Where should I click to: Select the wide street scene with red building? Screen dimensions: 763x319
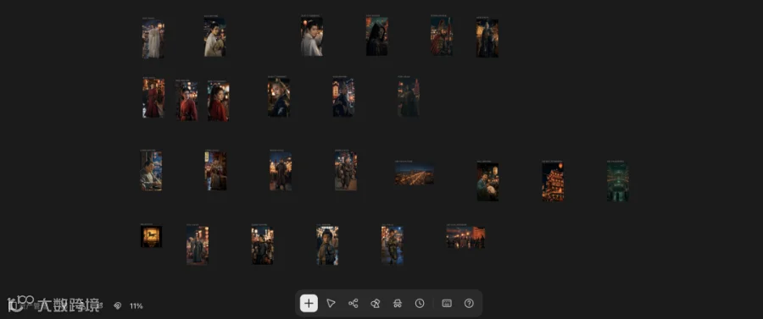tap(465, 237)
